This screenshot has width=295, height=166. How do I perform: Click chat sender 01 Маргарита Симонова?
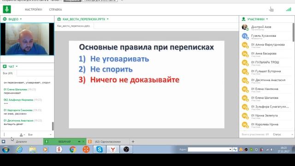click(18, 110)
